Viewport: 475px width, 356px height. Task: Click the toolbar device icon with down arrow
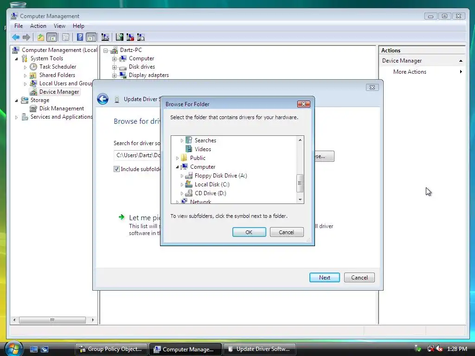(x=141, y=37)
